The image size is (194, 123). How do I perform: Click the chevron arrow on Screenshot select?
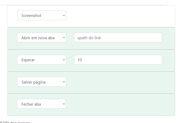[x=64, y=15]
